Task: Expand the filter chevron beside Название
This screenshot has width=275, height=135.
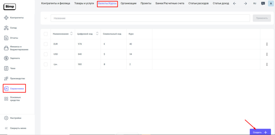Action: [45, 18]
